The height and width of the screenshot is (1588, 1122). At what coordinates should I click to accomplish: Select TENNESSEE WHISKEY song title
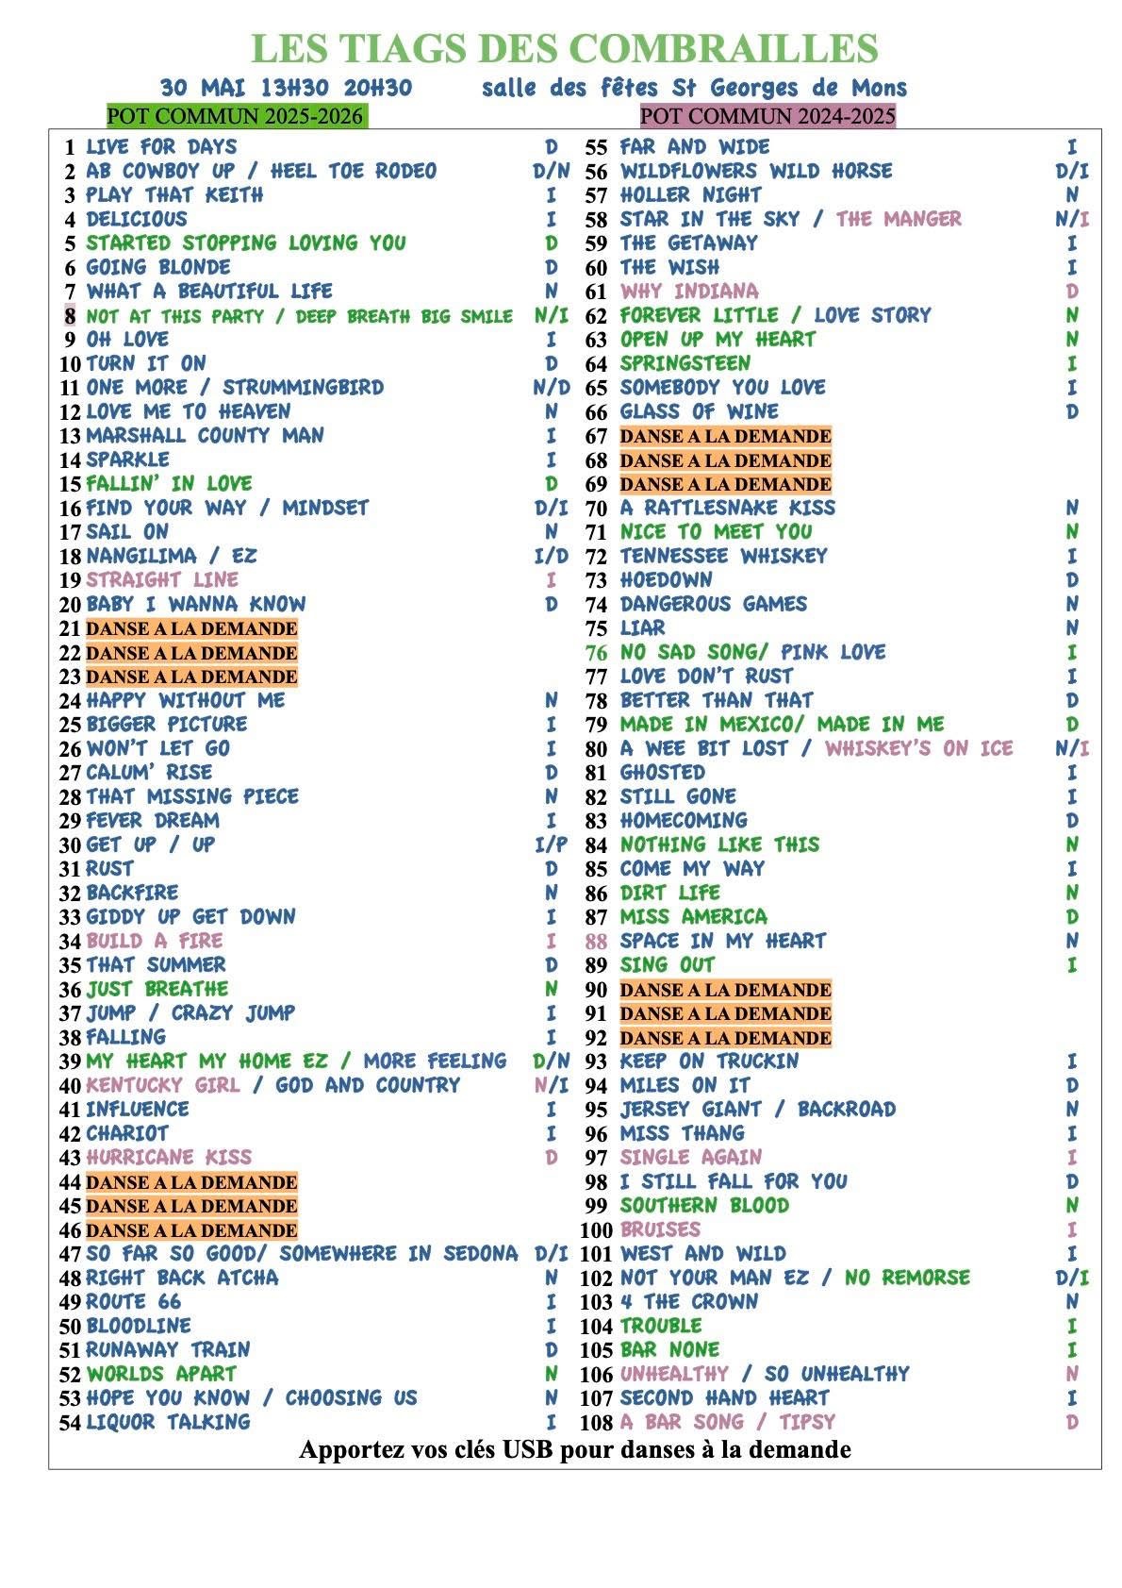tap(723, 557)
